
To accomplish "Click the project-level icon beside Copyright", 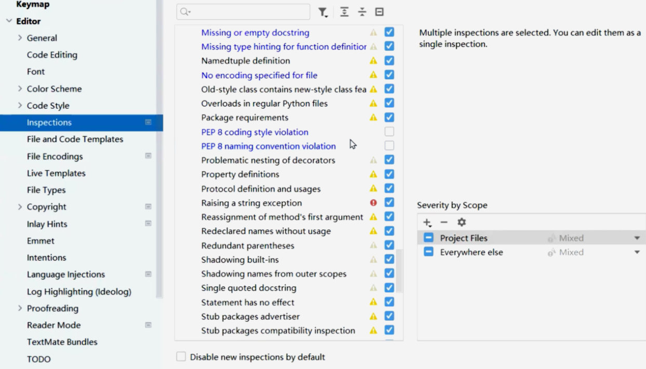I will tap(148, 207).
